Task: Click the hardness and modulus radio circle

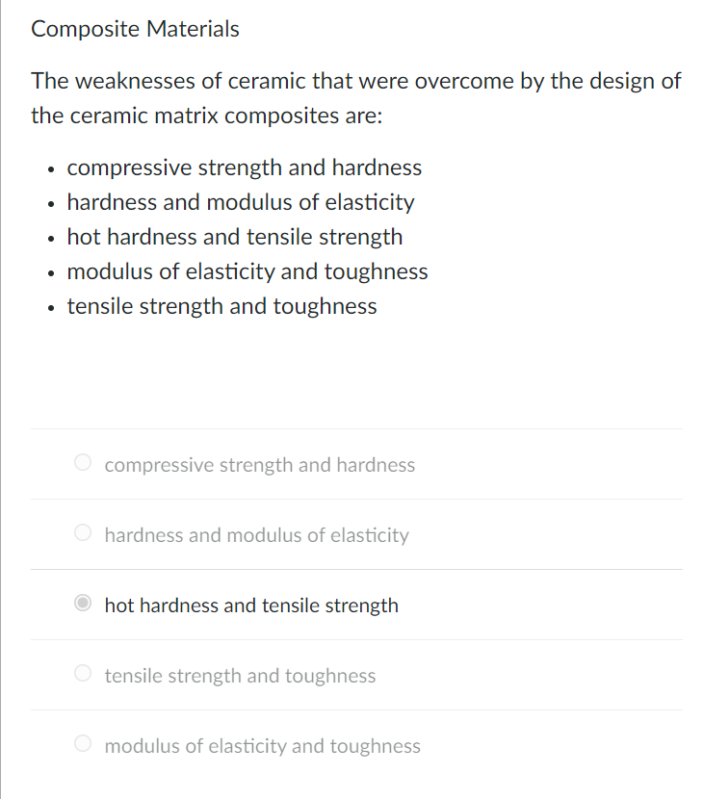Action: click(x=83, y=532)
